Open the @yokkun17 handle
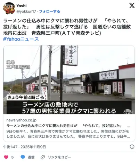This screenshot has height=162, width=139. [x=26, y=11]
